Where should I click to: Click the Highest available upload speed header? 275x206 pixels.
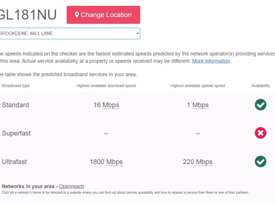tap(198, 86)
